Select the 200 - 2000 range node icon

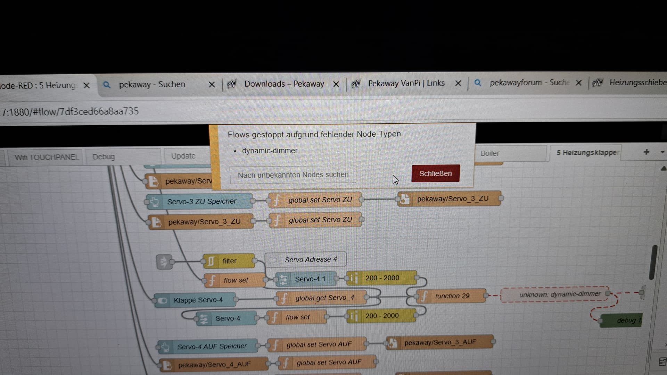[354, 278]
